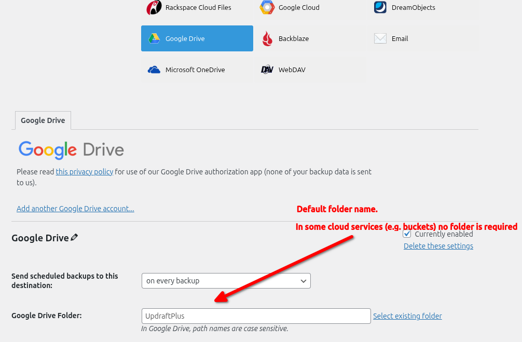The height and width of the screenshot is (342, 522).
Task: Click Delete these settings
Action: coord(438,245)
